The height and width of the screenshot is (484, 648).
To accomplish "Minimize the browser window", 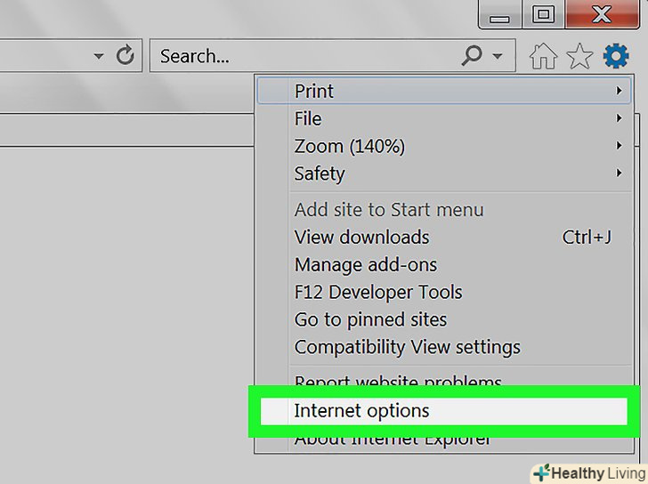I will point(499,14).
